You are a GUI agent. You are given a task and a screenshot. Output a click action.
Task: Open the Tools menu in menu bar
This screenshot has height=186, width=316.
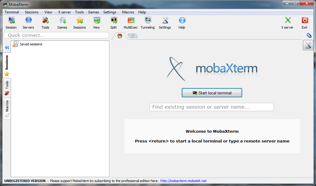pos(80,12)
